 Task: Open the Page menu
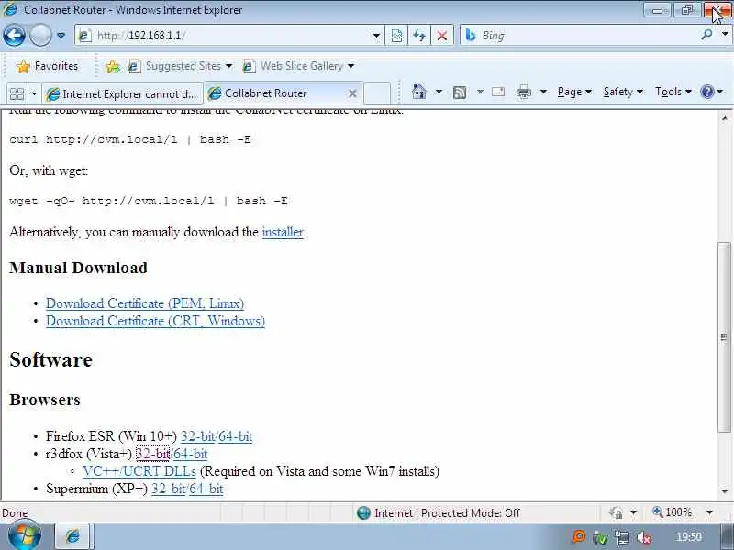coord(574,92)
